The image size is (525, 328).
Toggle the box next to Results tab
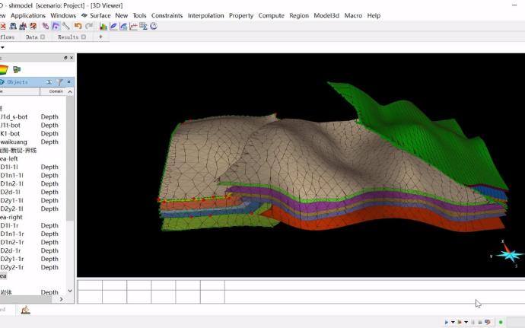84,37
